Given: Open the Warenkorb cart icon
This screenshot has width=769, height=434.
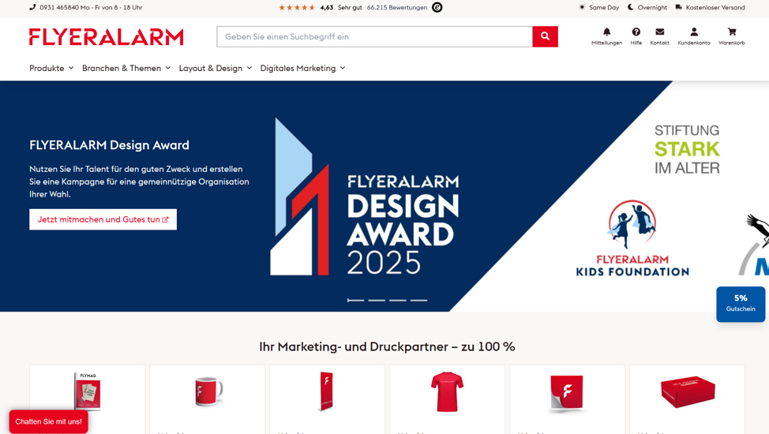Looking at the screenshot, I should click(x=732, y=32).
